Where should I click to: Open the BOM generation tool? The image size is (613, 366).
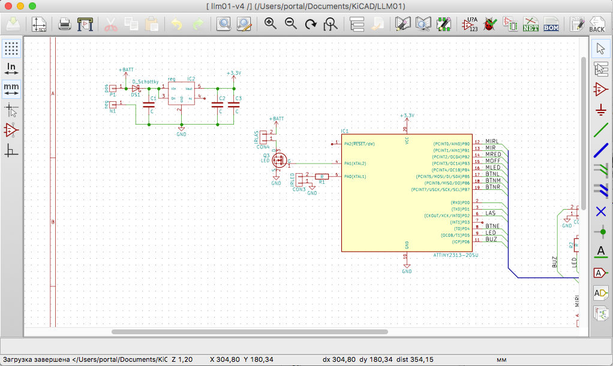coord(551,25)
